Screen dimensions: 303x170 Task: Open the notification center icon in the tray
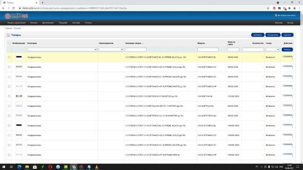pos(298,167)
